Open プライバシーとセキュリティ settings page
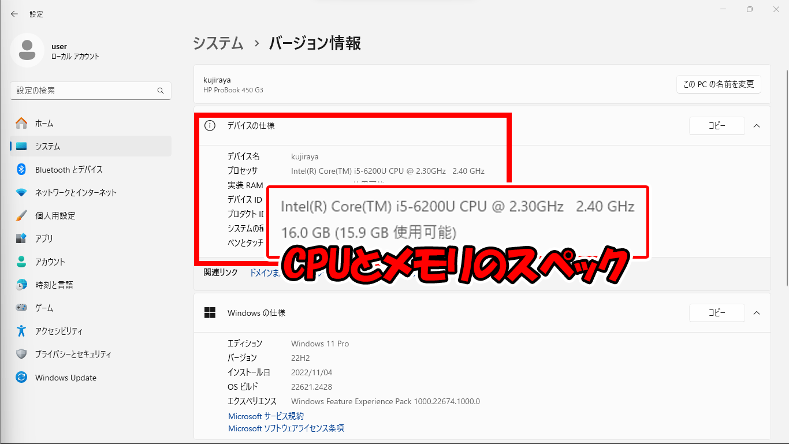Viewport: 789px width, 444px height. pos(73,355)
